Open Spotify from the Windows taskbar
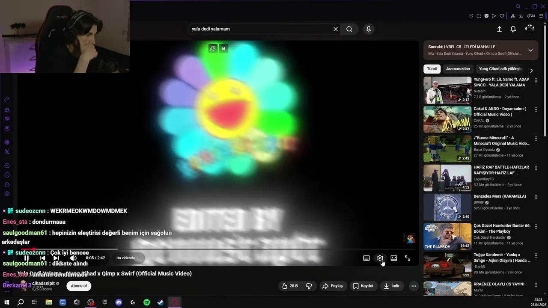 pyautogui.click(x=146, y=302)
